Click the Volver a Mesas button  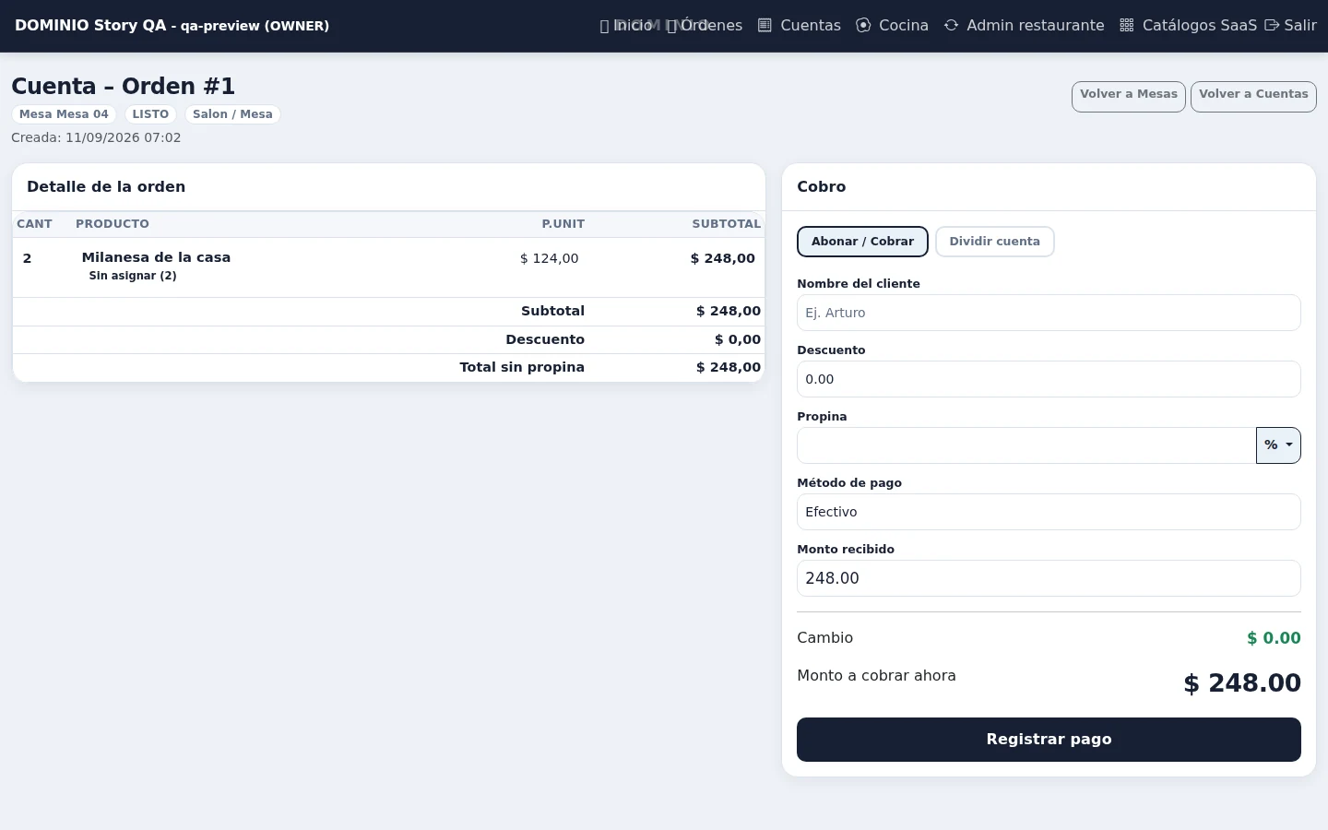1129,97
